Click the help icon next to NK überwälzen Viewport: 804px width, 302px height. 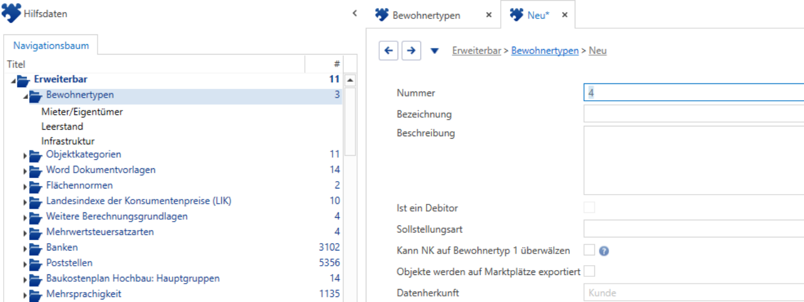[x=604, y=251]
